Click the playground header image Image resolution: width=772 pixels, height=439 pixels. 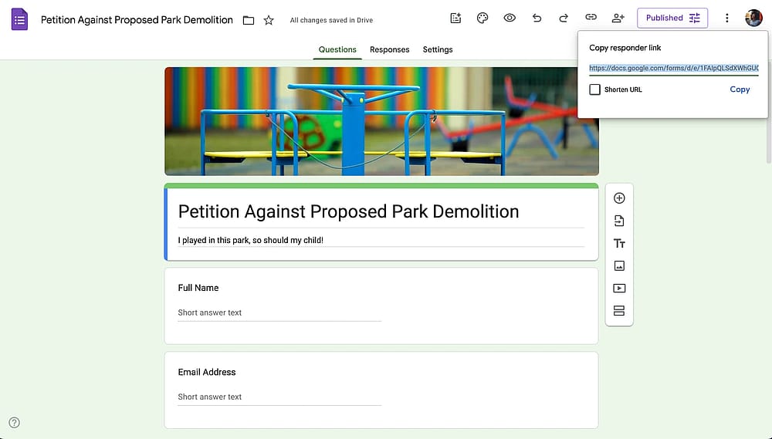pyautogui.click(x=381, y=122)
